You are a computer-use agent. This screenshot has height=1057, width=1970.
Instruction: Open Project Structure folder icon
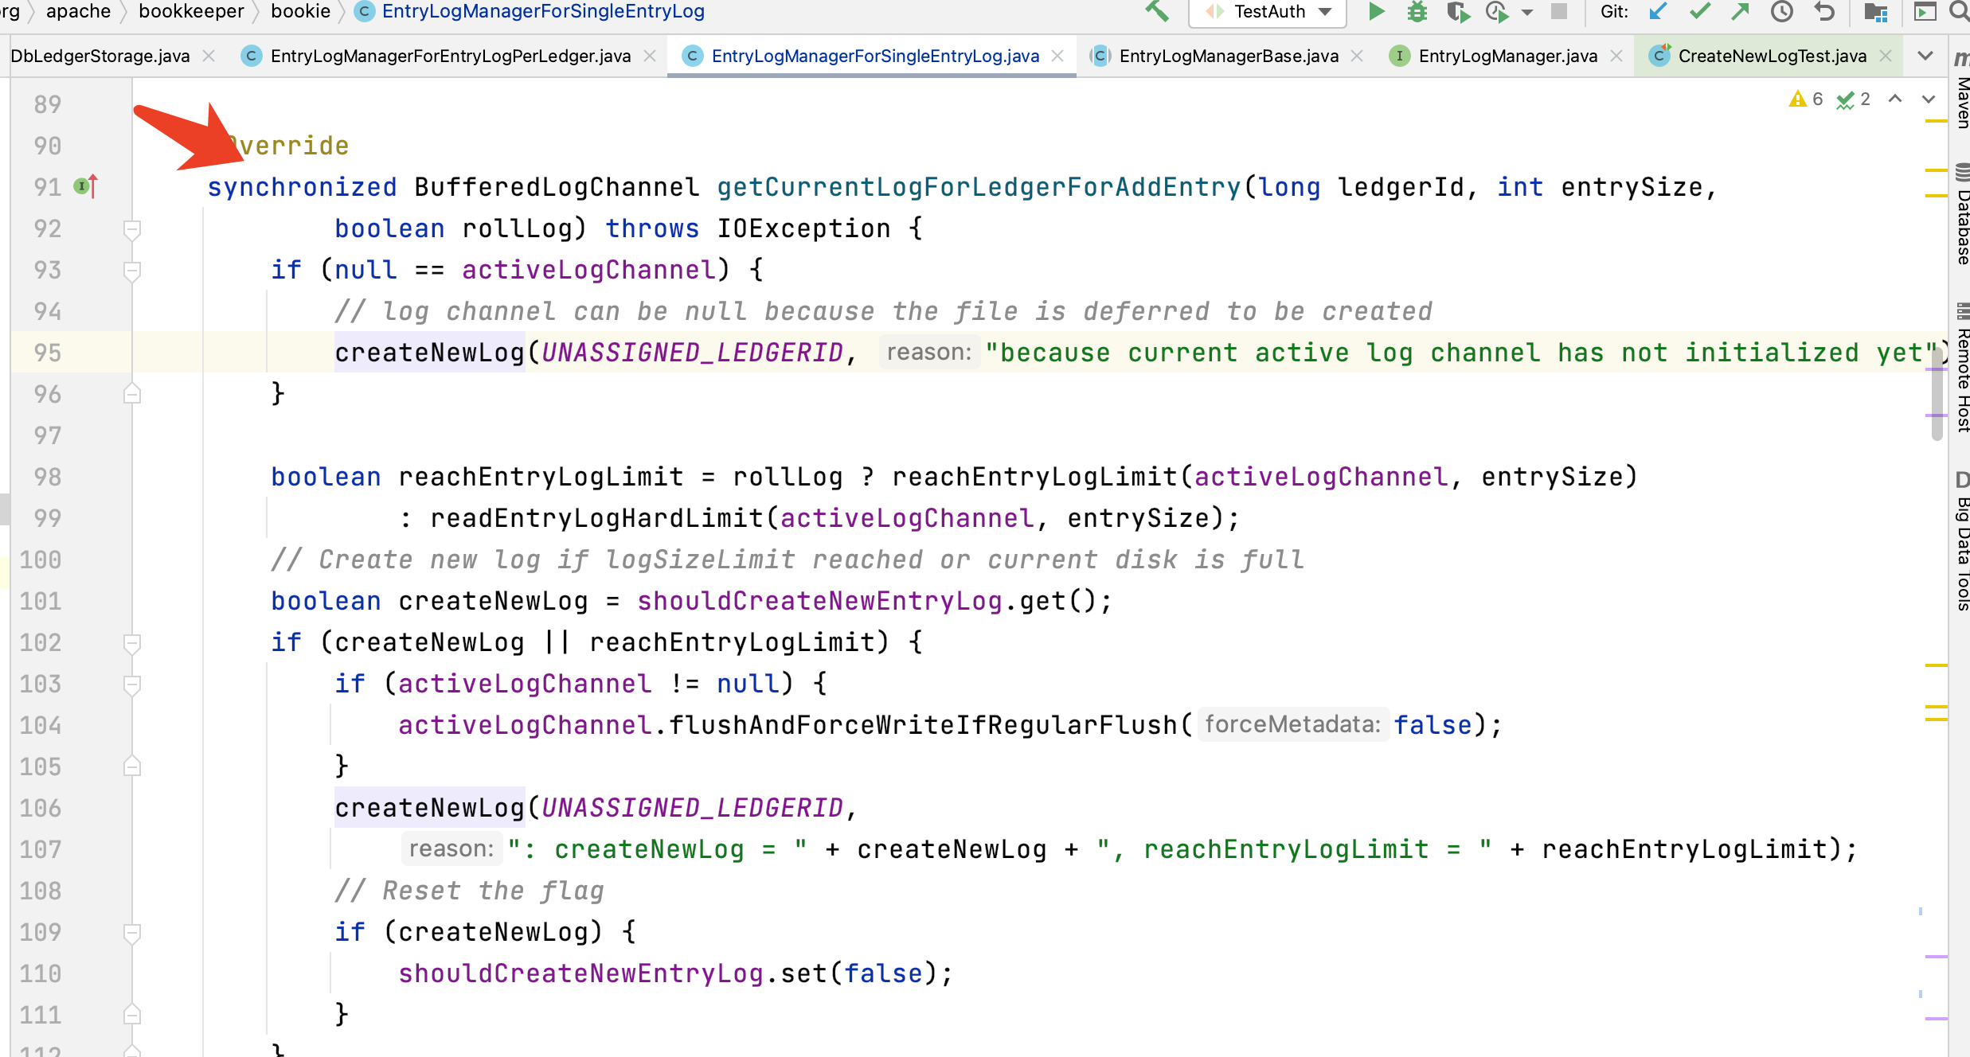1876,12
